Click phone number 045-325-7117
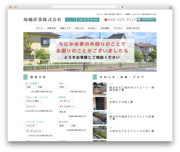This screenshot has height=152, width=180. (x=122, y=19)
